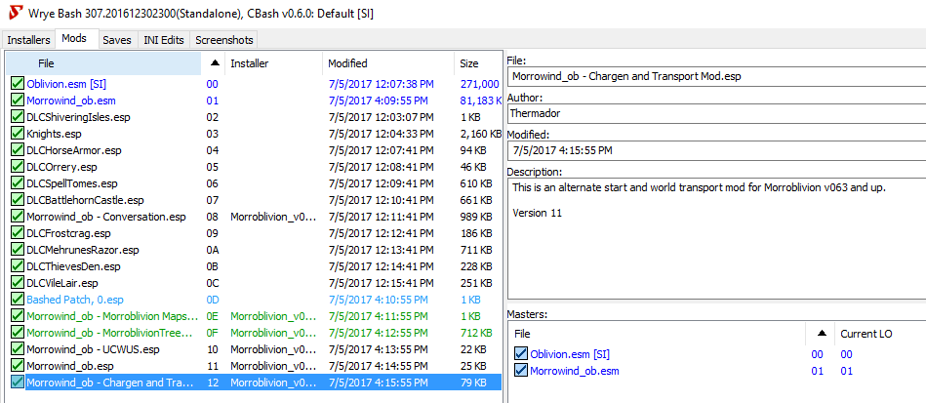Screen dimensions: 926x403
Task: Toggle Morrowind_ob - Morroblivion Maps checkbox
Action: coord(18,315)
